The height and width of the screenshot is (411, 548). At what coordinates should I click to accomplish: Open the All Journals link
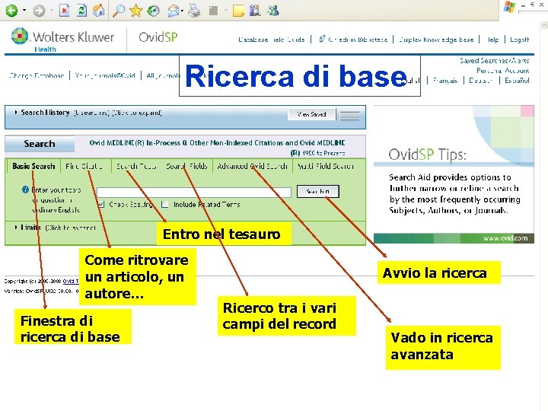click(x=163, y=75)
